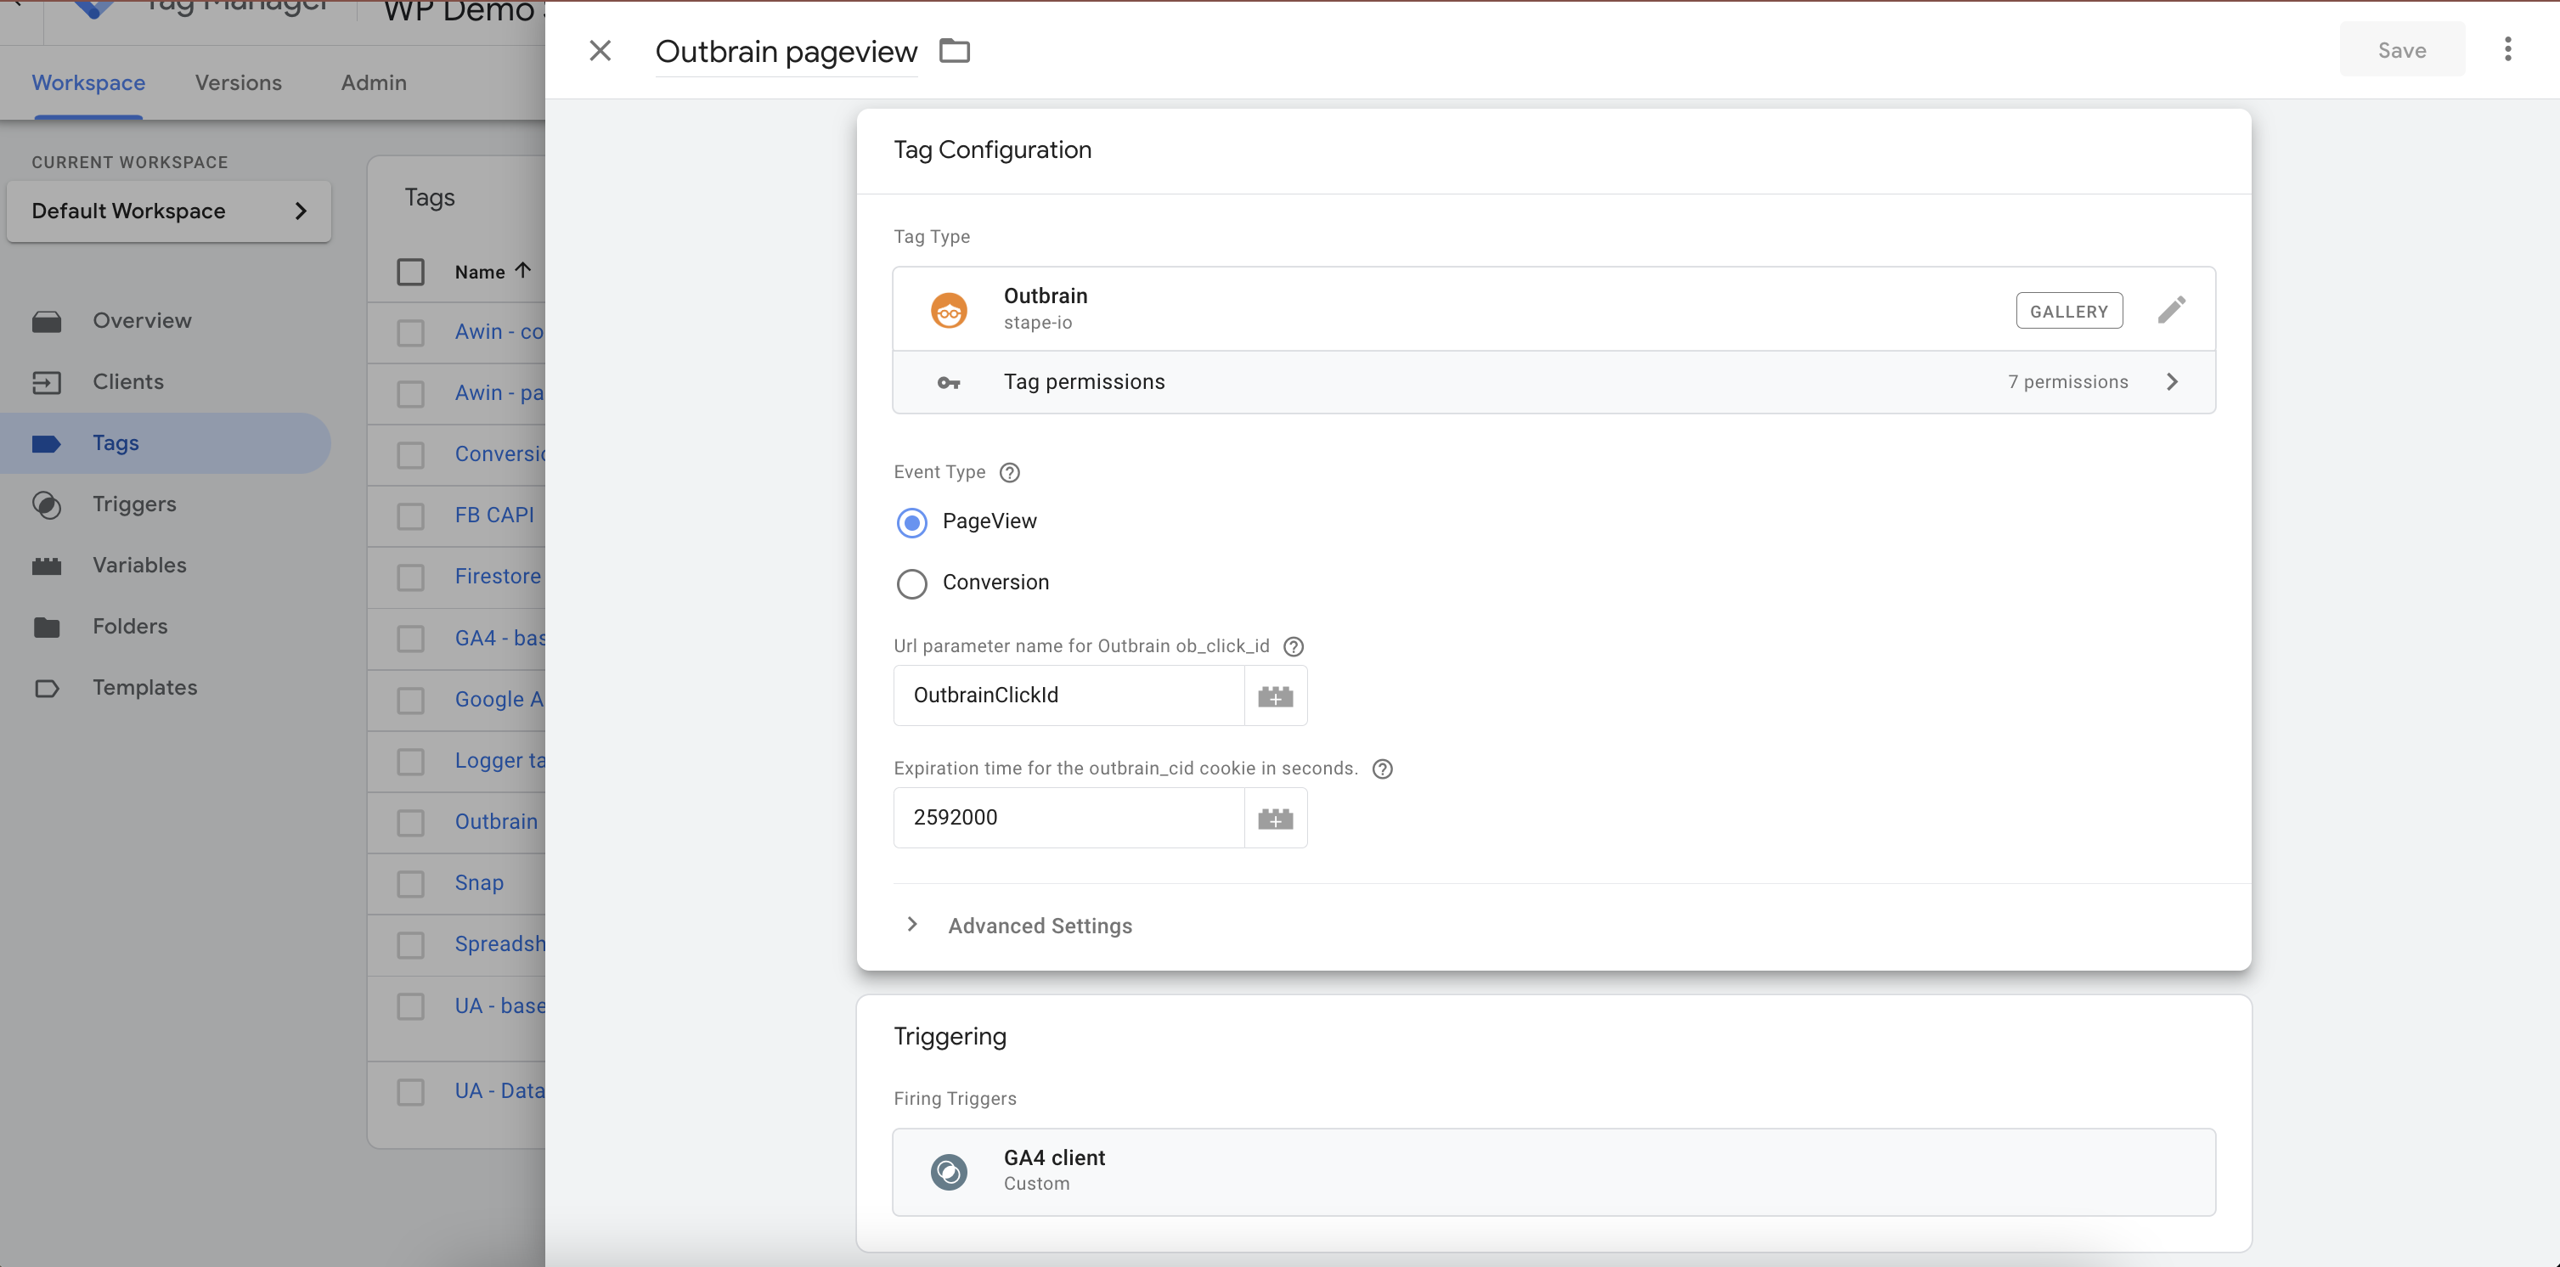2560x1267 pixels.
Task: Open Event Type help icon
Action: coord(1010,472)
